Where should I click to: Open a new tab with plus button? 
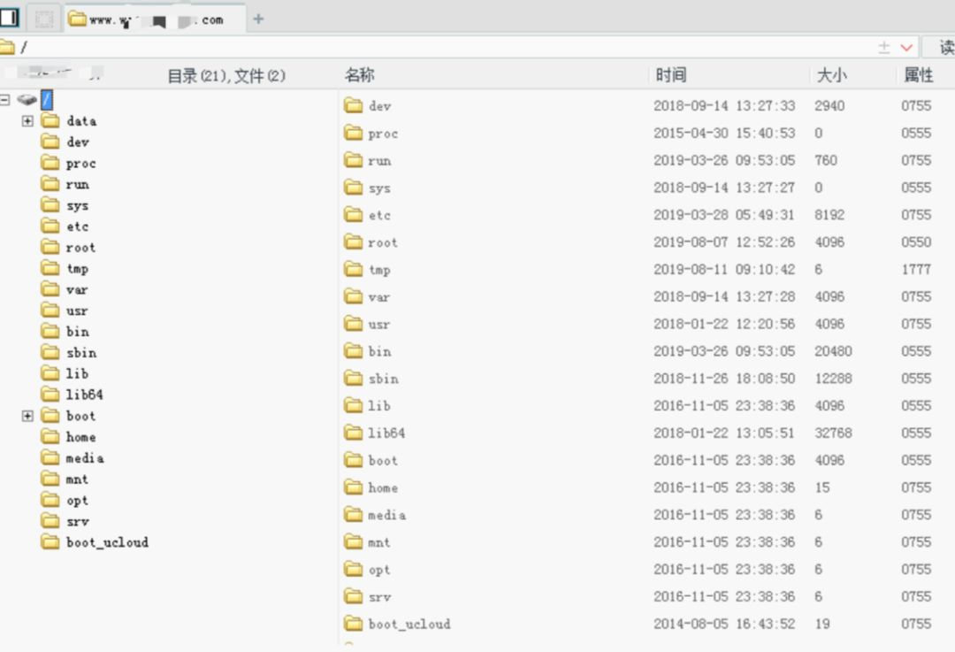pos(258,19)
